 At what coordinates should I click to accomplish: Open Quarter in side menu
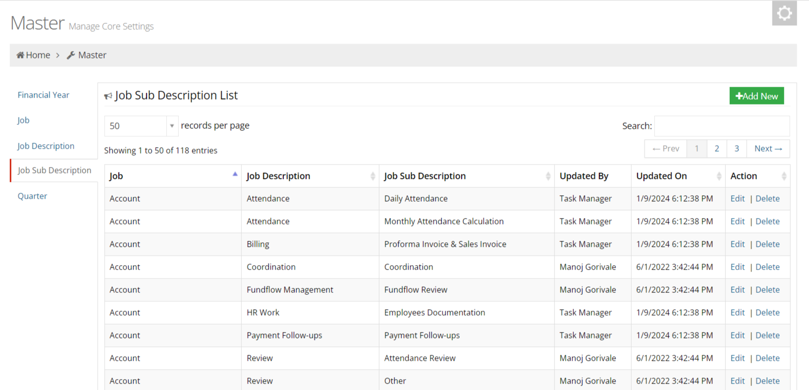(x=32, y=196)
